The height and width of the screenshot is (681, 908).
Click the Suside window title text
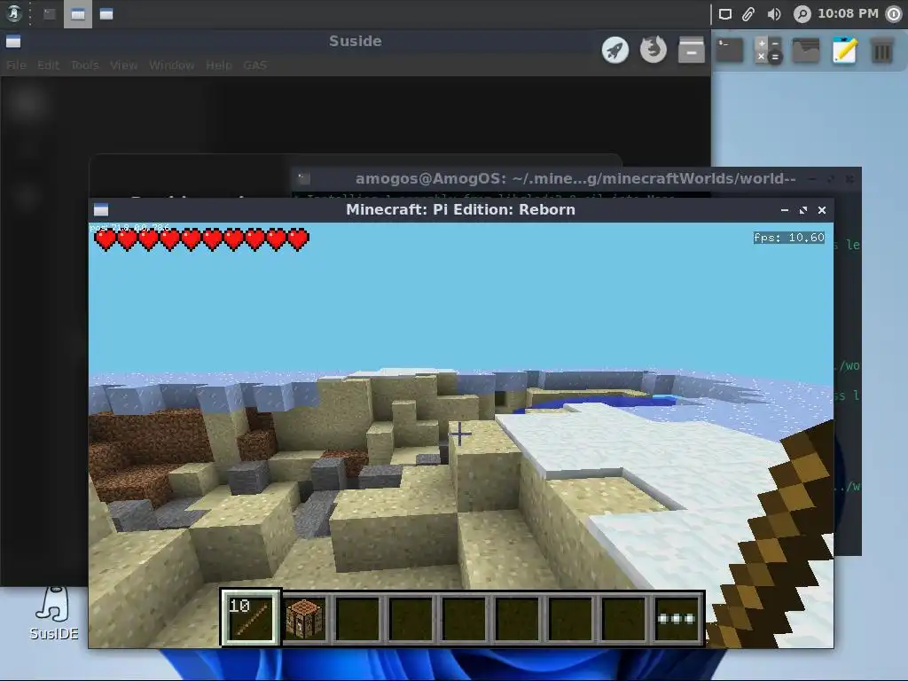(x=355, y=41)
